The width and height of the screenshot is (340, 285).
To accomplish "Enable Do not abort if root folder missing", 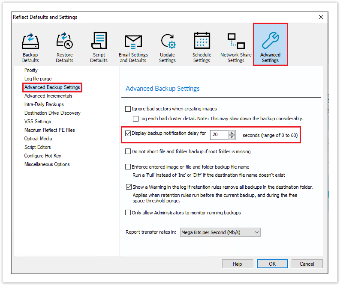I will coord(128,151).
